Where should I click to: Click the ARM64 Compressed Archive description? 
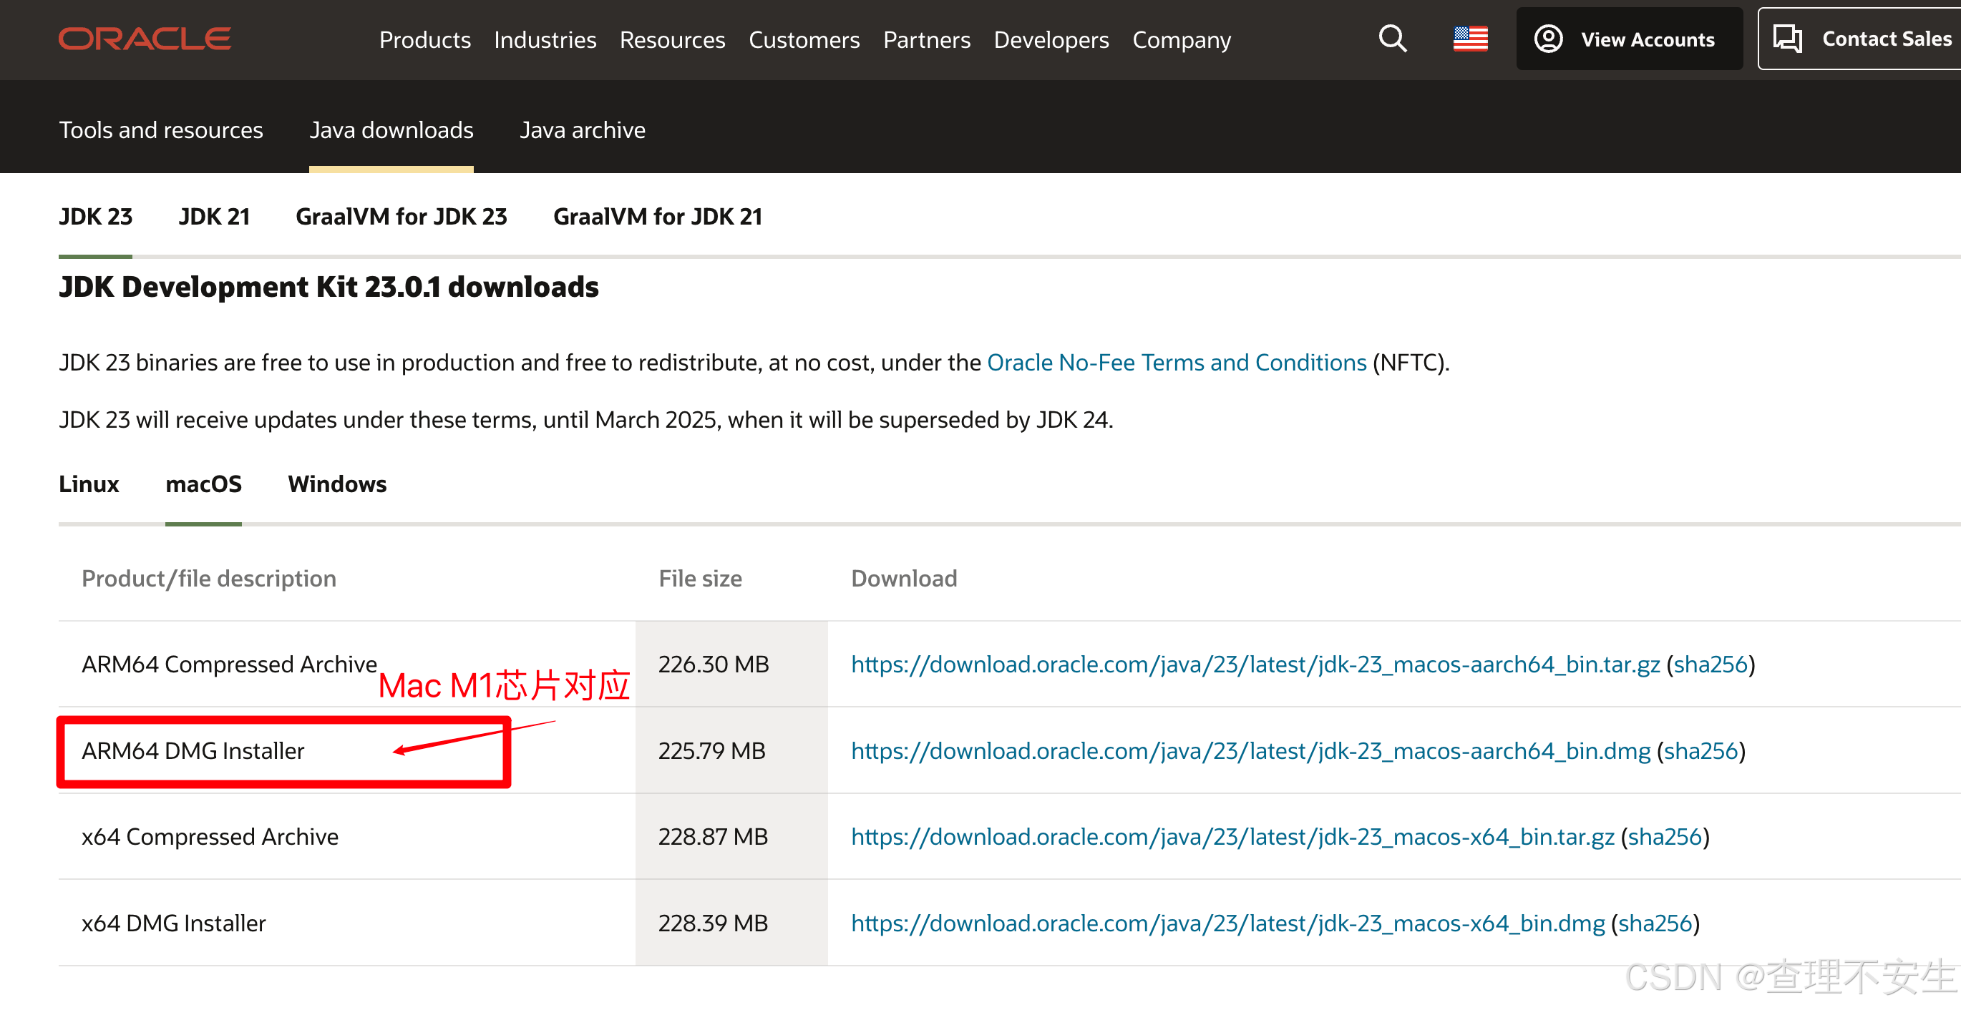pyautogui.click(x=229, y=665)
